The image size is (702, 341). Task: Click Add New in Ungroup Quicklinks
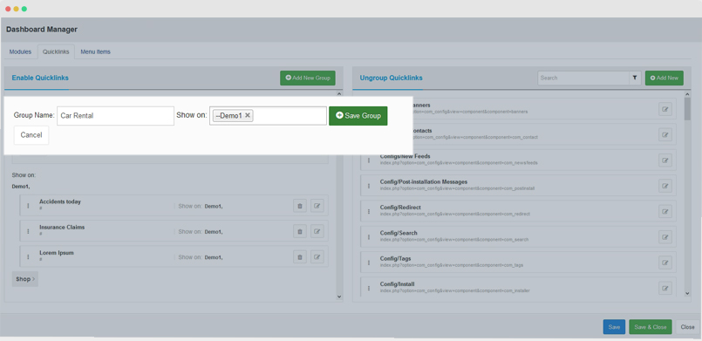665,78
